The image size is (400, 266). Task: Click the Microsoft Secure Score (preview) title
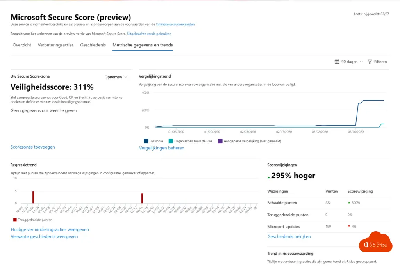click(x=71, y=17)
